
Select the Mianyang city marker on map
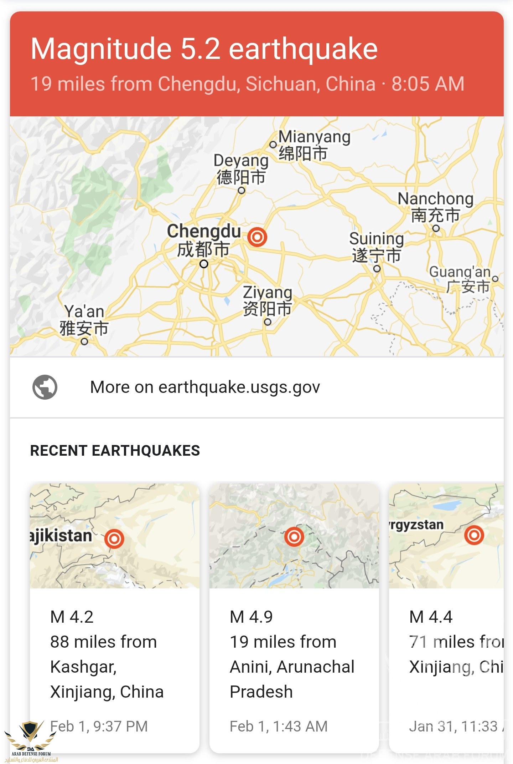click(273, 145)
